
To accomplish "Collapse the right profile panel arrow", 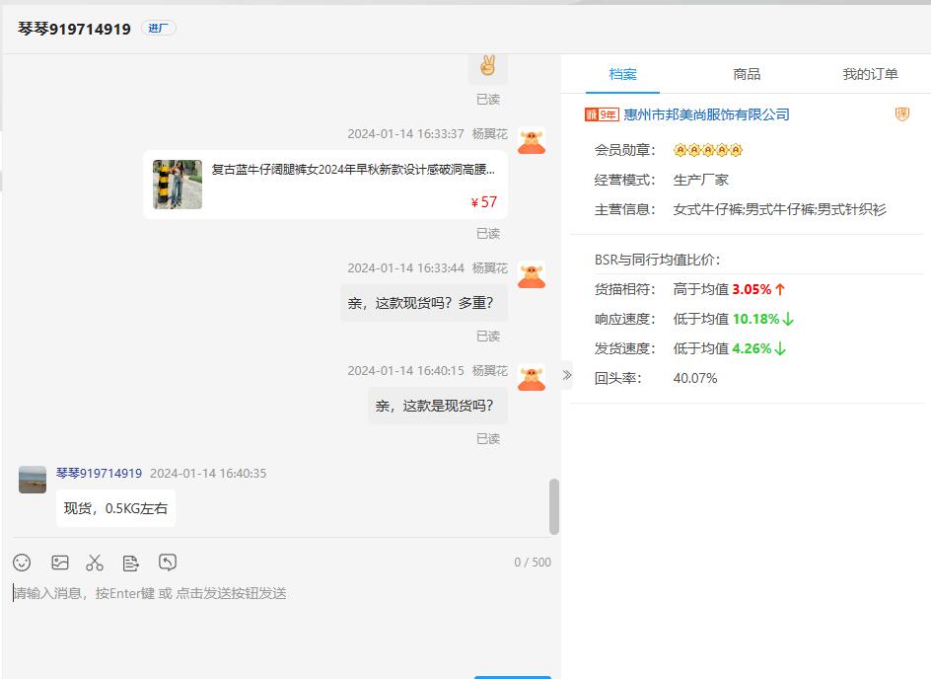I will (x=567, y=375).
